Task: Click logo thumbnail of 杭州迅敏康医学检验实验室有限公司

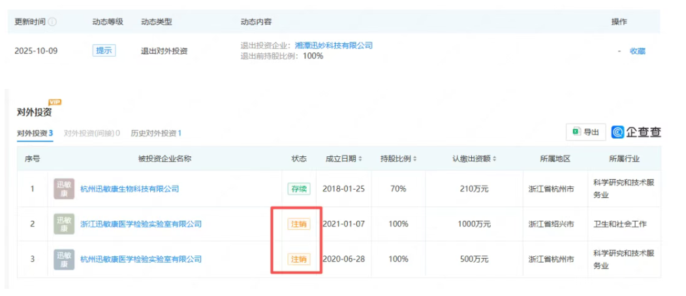Action: tap(64, 259)
